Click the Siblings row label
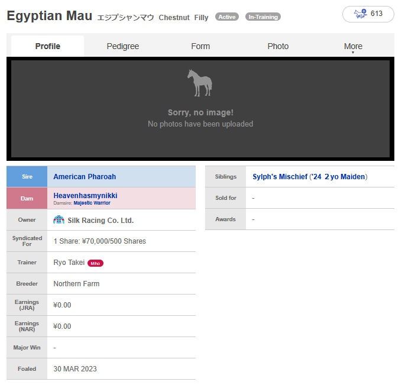The height and width of the screenshot is (385, 405). click(x=225, y=177)
